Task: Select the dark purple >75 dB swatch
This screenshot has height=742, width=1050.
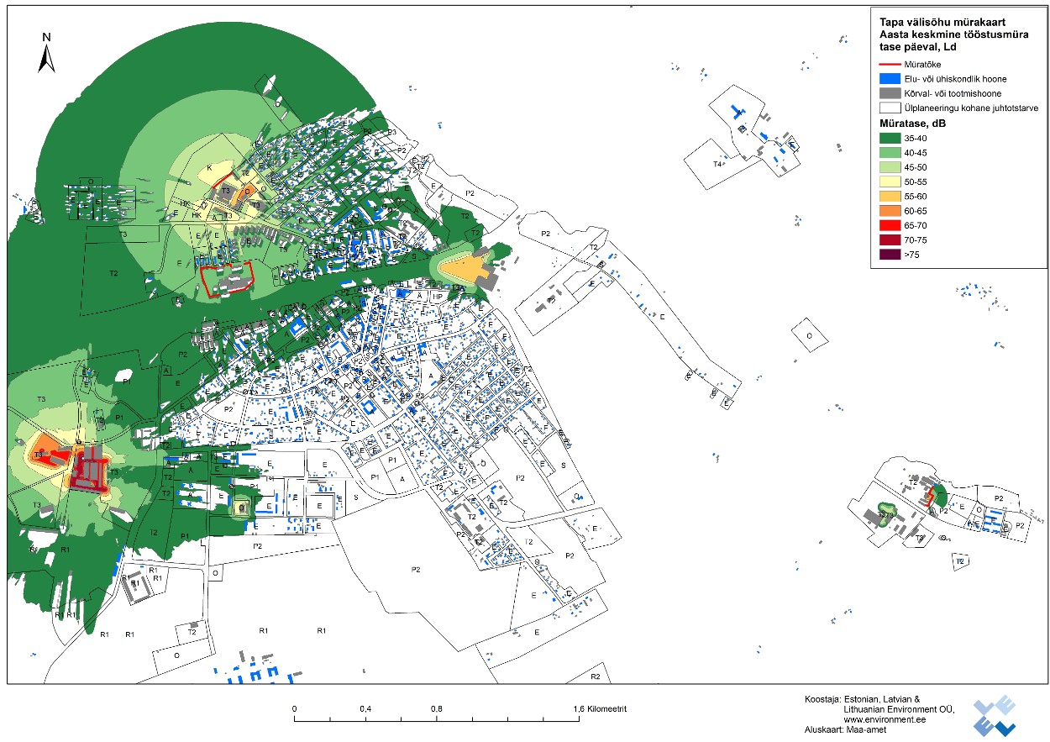Action: [890, 254]
